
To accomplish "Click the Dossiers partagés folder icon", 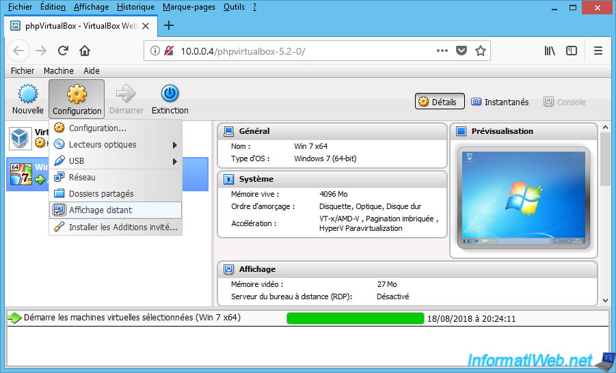I will coord(59,193).
